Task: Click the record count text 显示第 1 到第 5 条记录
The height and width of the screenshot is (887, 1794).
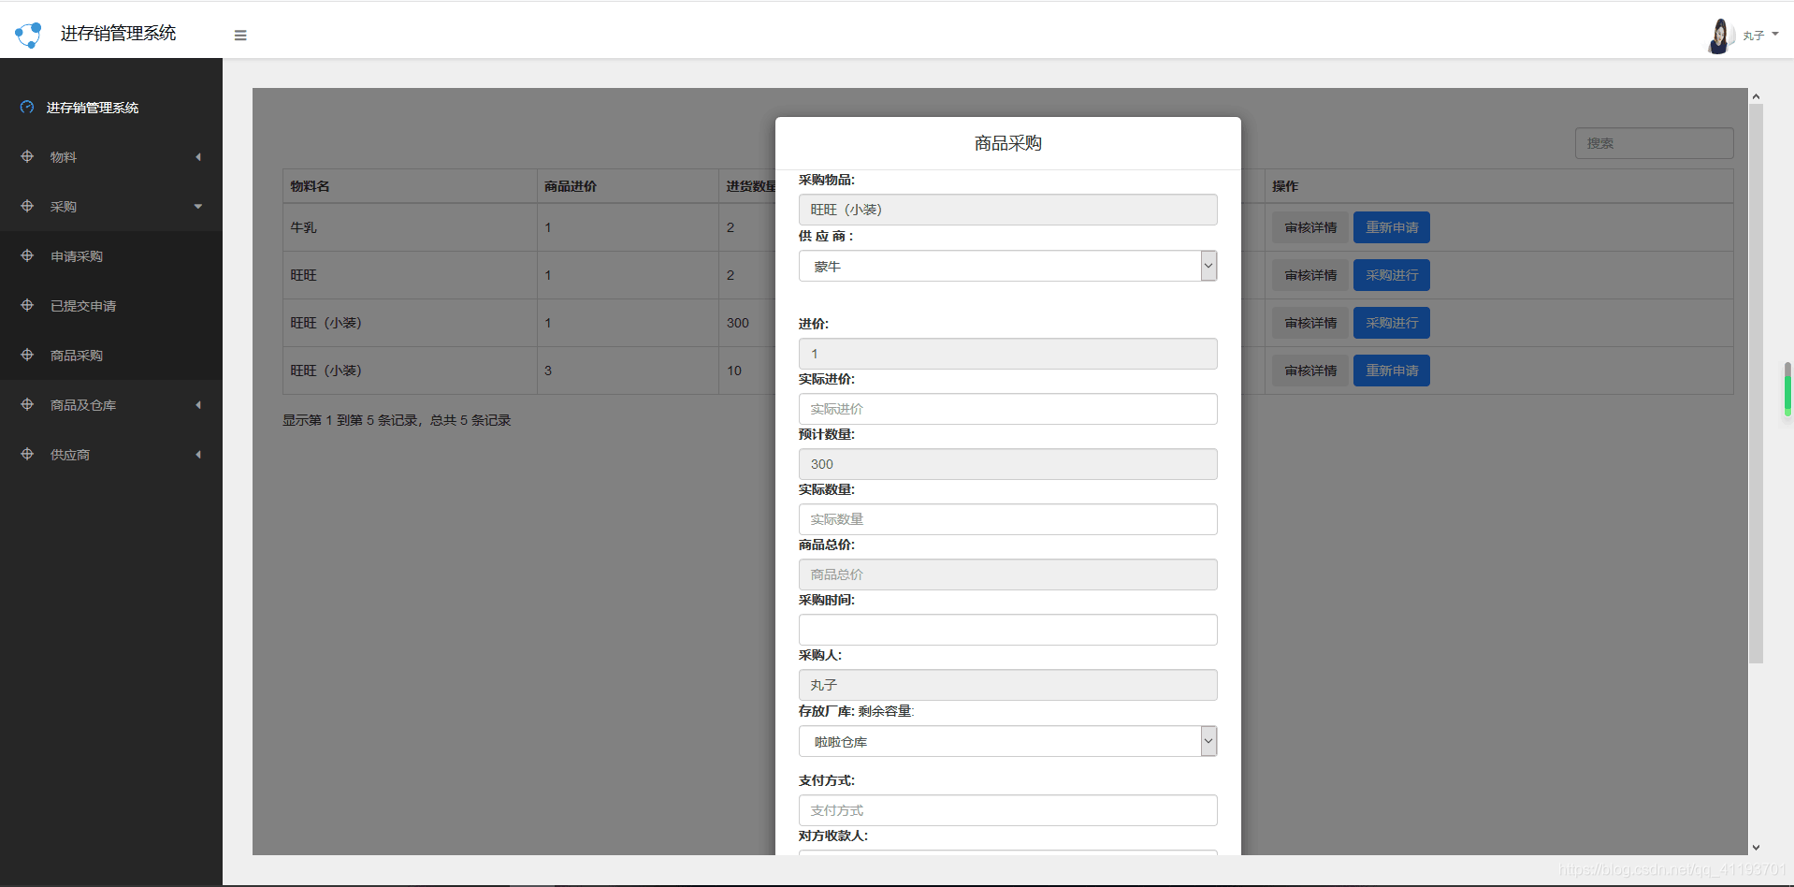Action: pyautogui.click(x=397, y=420)
